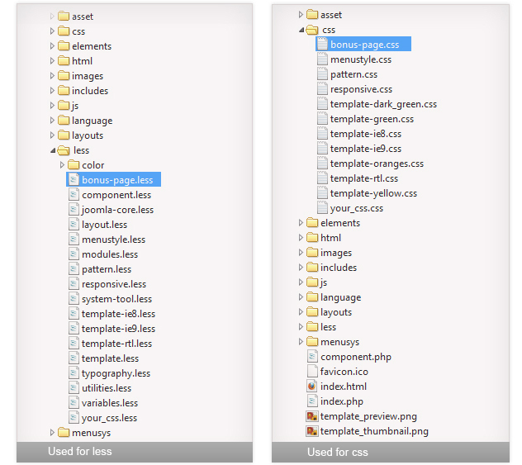
Task: Click the bonus-page.css file icon
Action: tap(322, 45)
